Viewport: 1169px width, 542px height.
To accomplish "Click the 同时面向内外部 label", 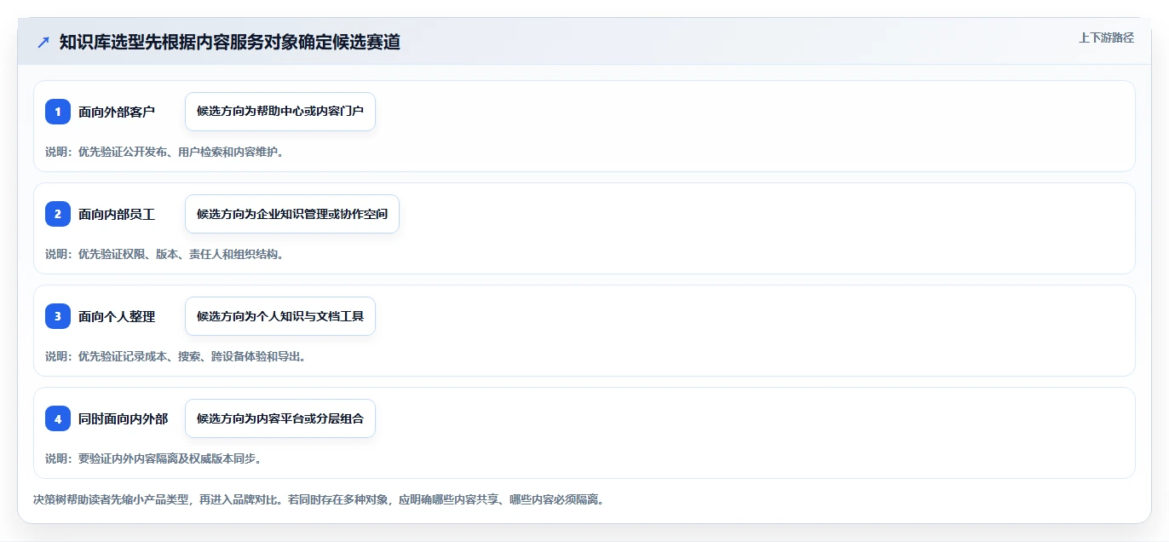I will (123, 418).
